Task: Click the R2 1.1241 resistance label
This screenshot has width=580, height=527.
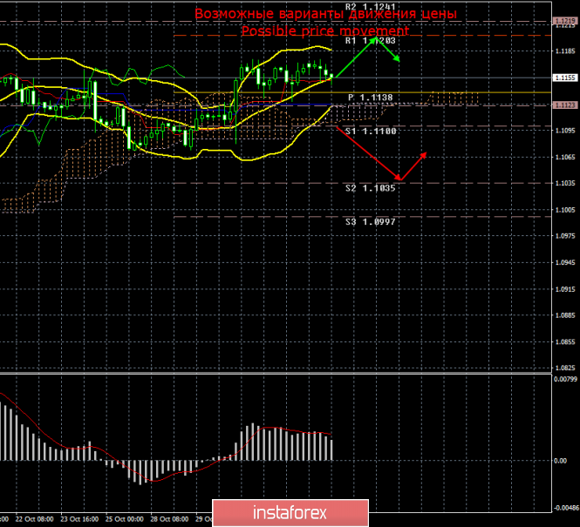Action: (x=371, y=7)
